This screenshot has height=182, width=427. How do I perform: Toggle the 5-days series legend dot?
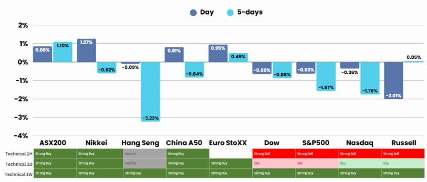(x=230, y=12)
